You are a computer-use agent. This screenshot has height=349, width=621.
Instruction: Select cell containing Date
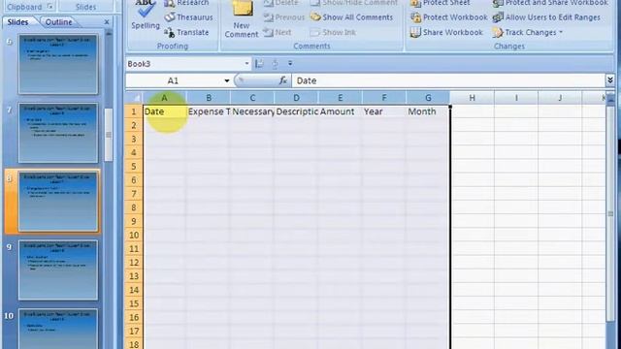(165, 111)
